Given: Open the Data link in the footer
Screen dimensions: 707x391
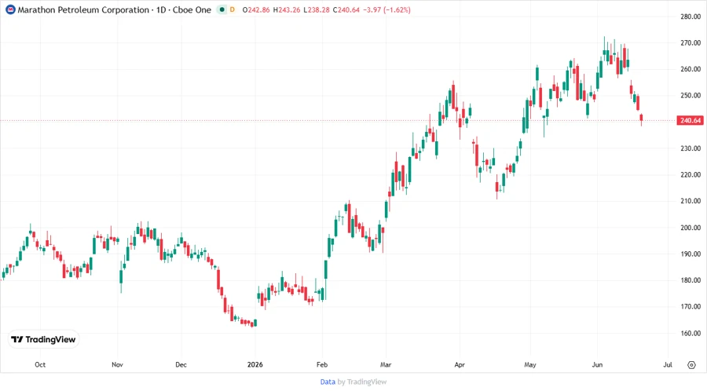Looking at the screenshot, I should [x=328, y=382].
